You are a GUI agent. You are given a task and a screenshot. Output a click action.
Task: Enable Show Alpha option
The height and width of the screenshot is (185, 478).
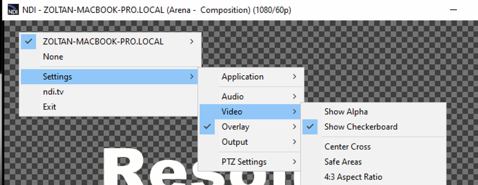(346, 112)
